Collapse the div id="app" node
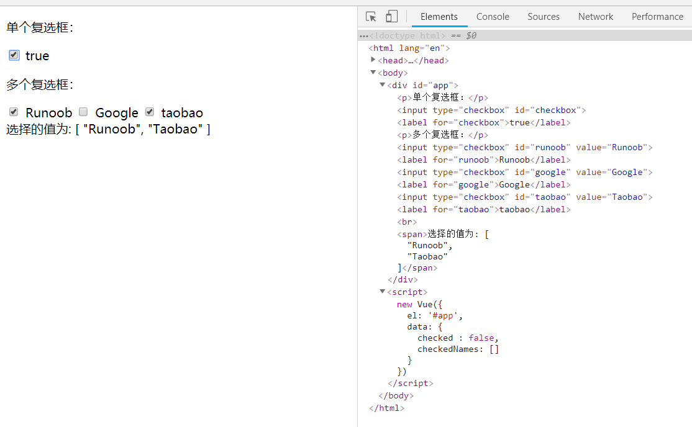The image size is (692, 427). coord(383,85)
